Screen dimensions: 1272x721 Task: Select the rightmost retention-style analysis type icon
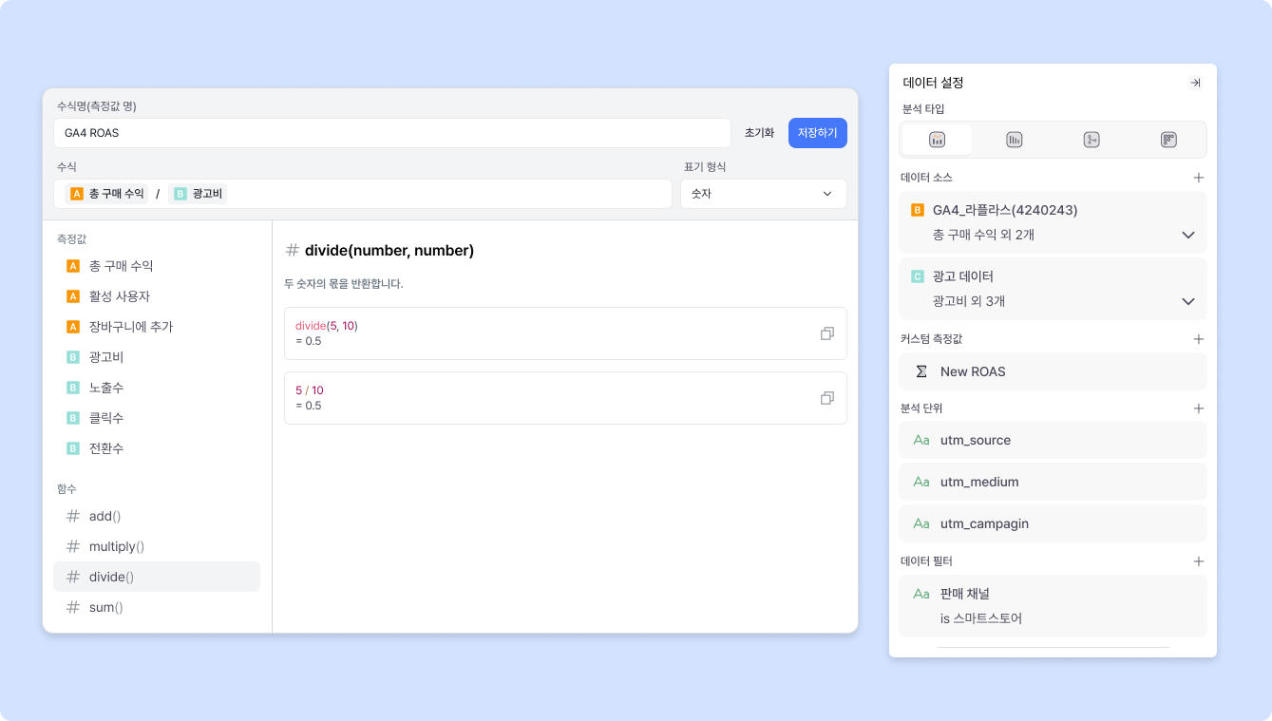pyautogui.click(x=1168, y=139)
